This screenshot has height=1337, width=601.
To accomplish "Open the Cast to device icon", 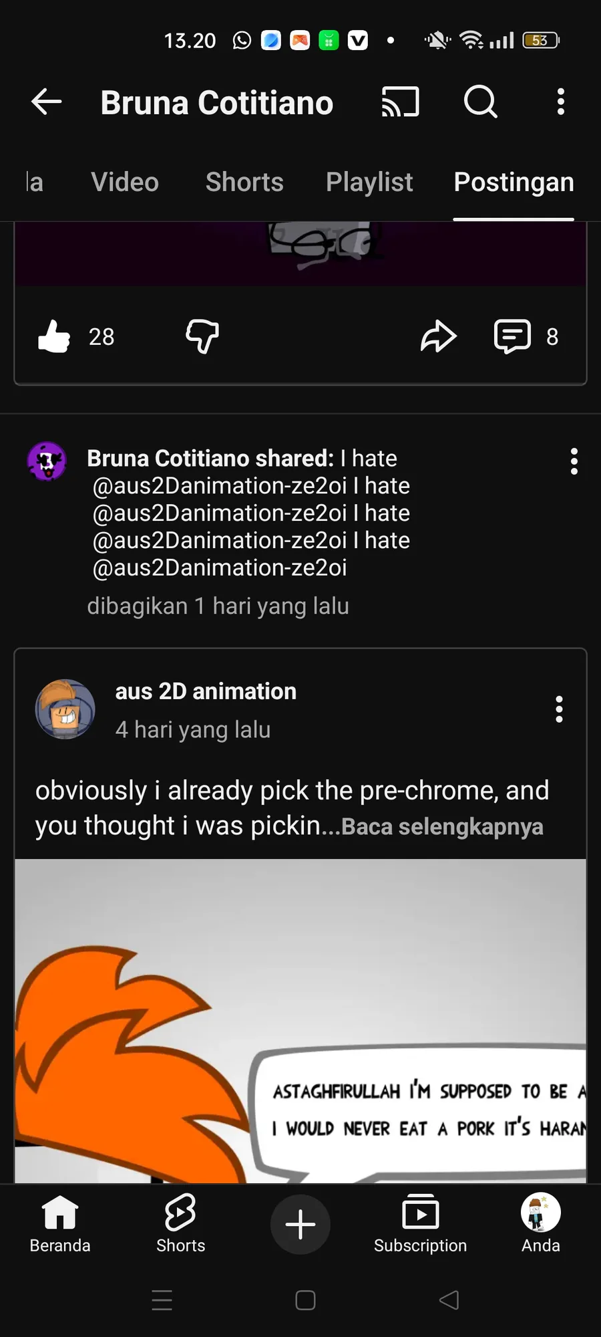I will (400, 102).
